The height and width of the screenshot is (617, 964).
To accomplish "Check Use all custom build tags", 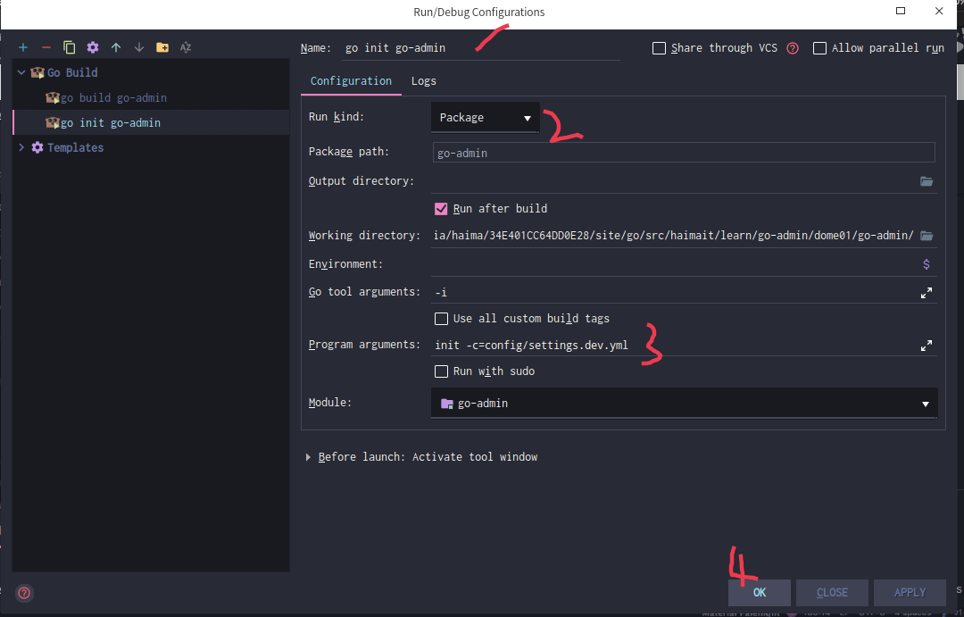I will coord(441,319).
